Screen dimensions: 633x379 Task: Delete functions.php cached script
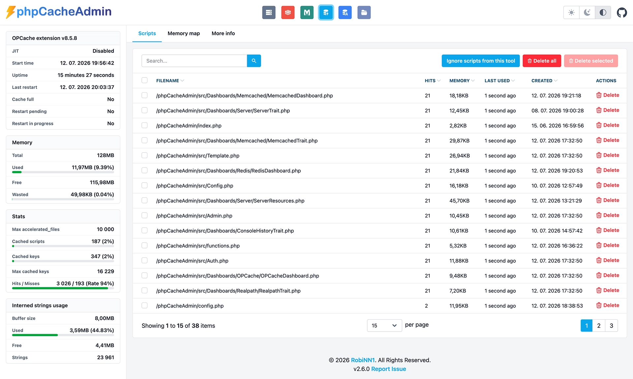click(x=608, y=245)
